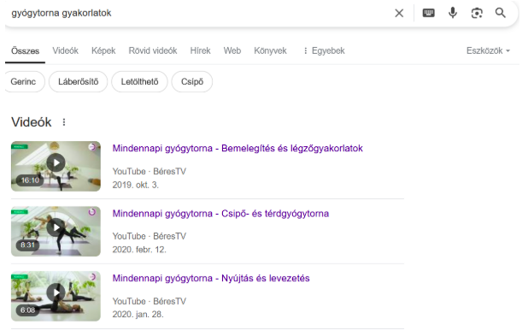
Task: Apply the Láberősítő filter chip
Action: coord(78,81)
